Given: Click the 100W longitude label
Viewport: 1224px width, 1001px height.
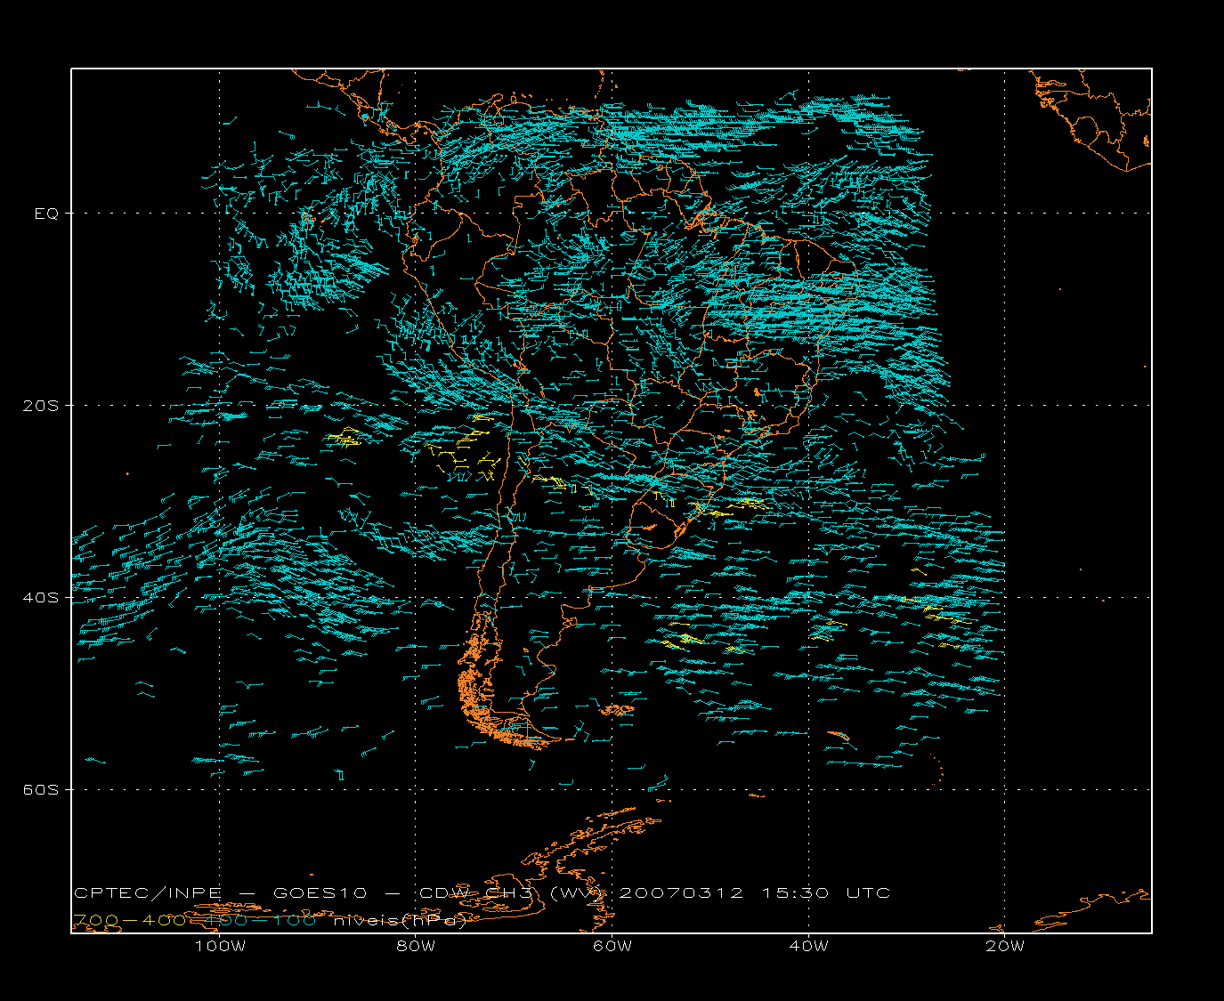Looking at the screenshot, I should tap(220, 946).
